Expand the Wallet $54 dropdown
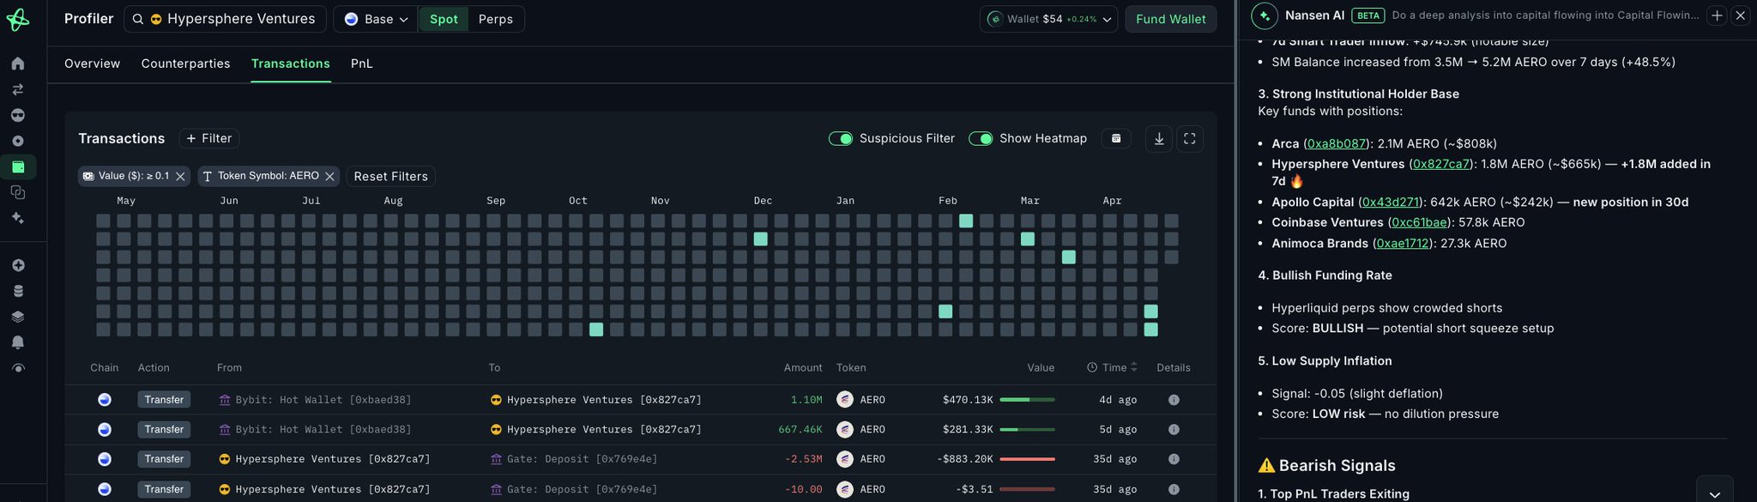 point(1048,19)
